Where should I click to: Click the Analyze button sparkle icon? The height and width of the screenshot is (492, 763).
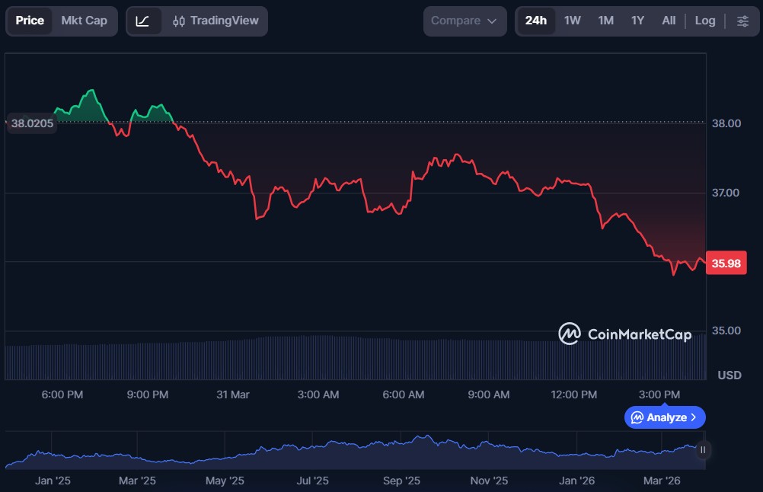pyautogui.click(x=637, y=417)
